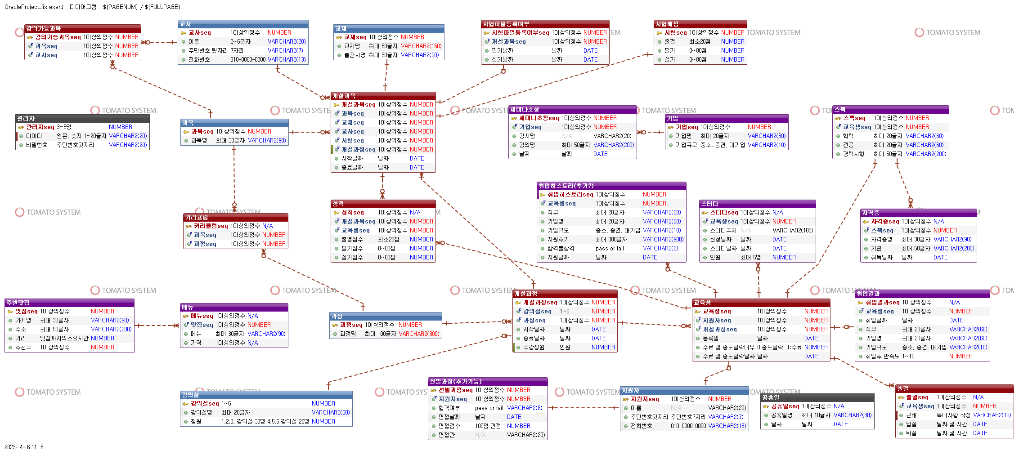Click the foreign key icon of 지원자seq in 선발과정 table
This screenshot has width=1019, height=455.
click(434, 399)
